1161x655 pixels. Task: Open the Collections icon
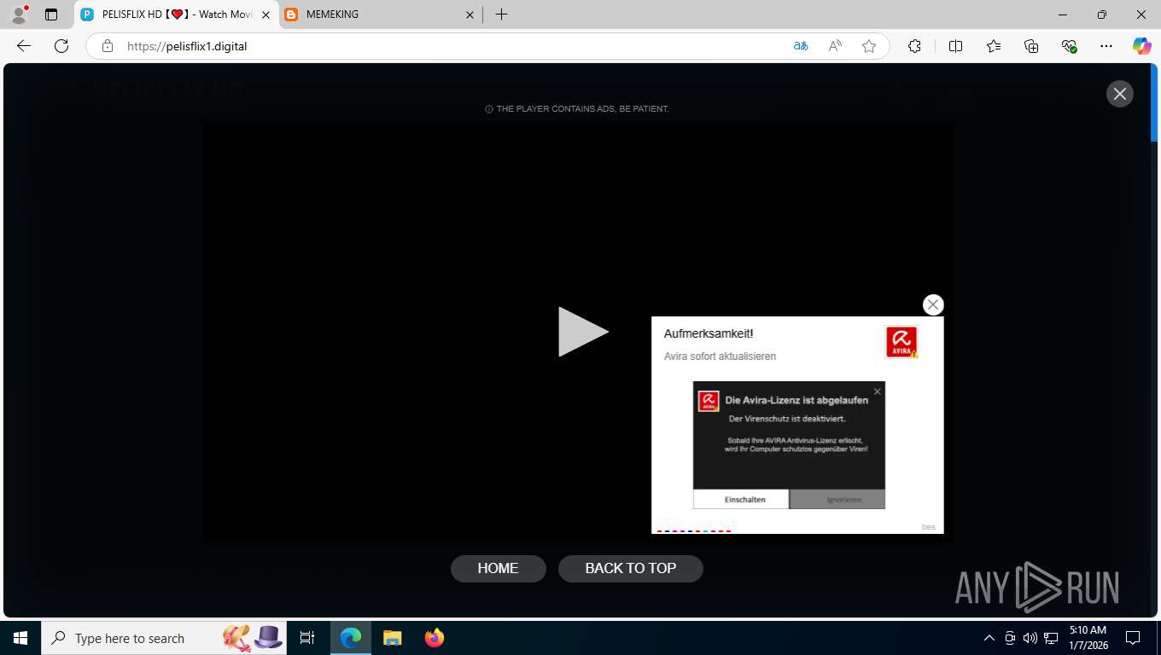(1031, 46)
